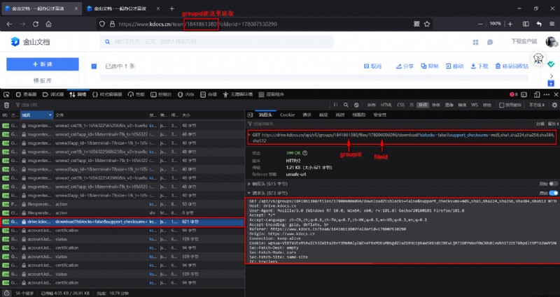Viewport: 560px width, 297px height.
Task: Filter requests by CSS type
Action: (x=400, y=105)
